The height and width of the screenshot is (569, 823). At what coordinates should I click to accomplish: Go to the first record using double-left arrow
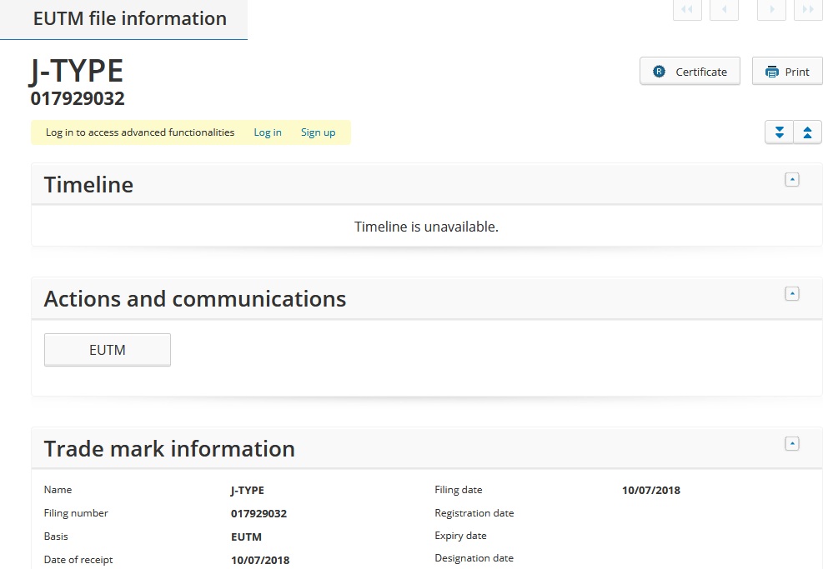pos(687,9)
